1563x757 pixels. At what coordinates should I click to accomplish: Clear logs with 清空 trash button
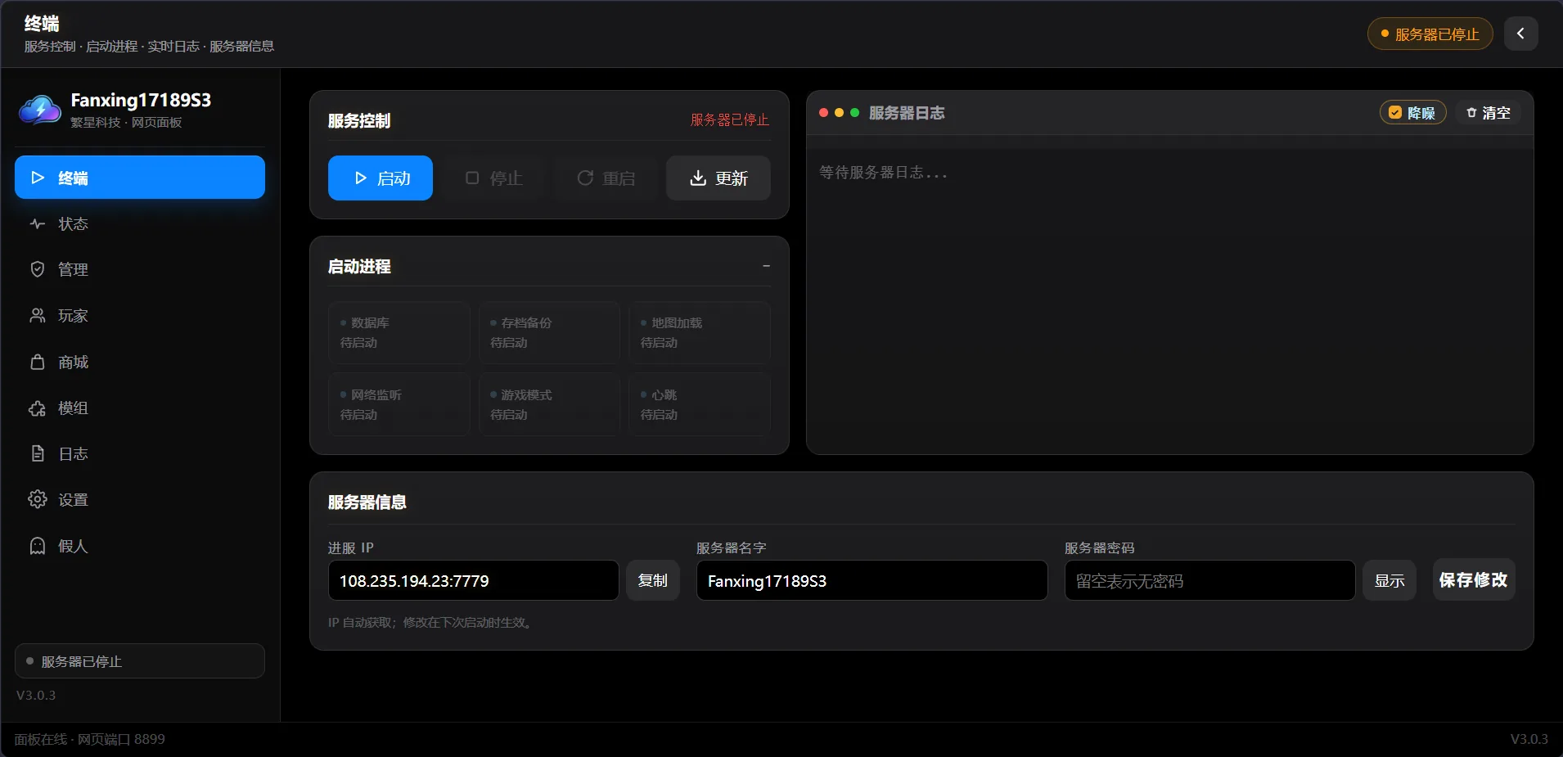(x=1488, y=112)
